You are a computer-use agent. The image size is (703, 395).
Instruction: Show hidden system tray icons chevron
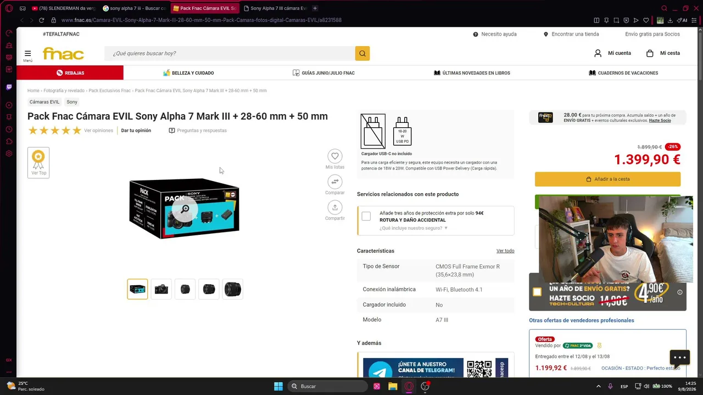(599, 386)
